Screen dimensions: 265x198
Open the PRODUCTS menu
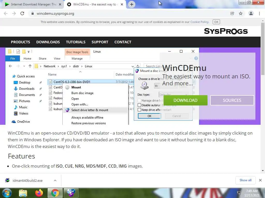click(x=20, y=42)
